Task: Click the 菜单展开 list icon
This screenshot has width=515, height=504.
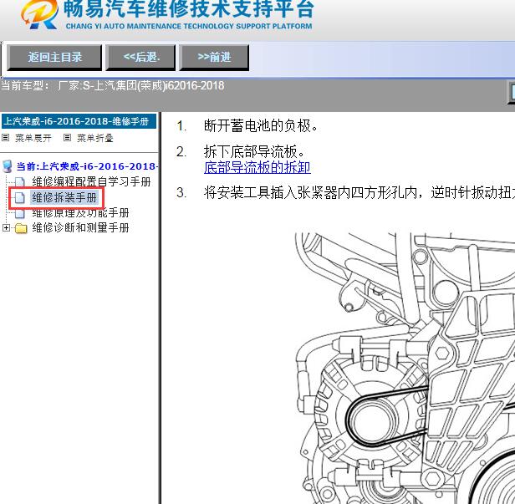Action: click(x=5, y=138)
